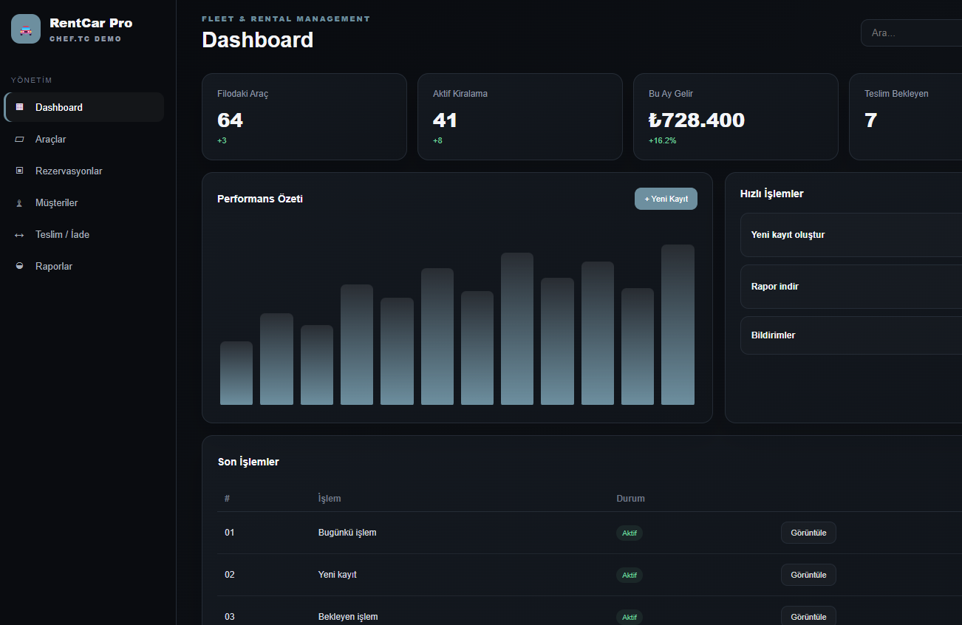Click the shortest first bar in Performans chart

[236, 373]
